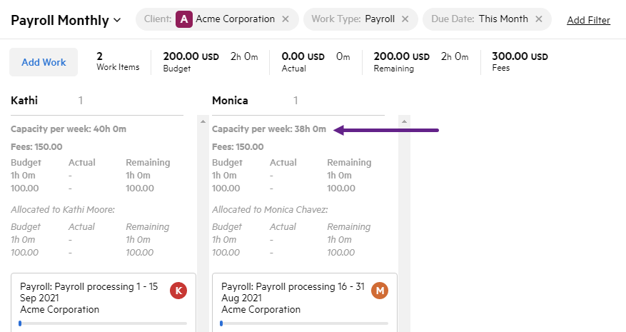Click Kathi's red 'K' avatar icon
626x332 pixels.
tap(178, 291)
